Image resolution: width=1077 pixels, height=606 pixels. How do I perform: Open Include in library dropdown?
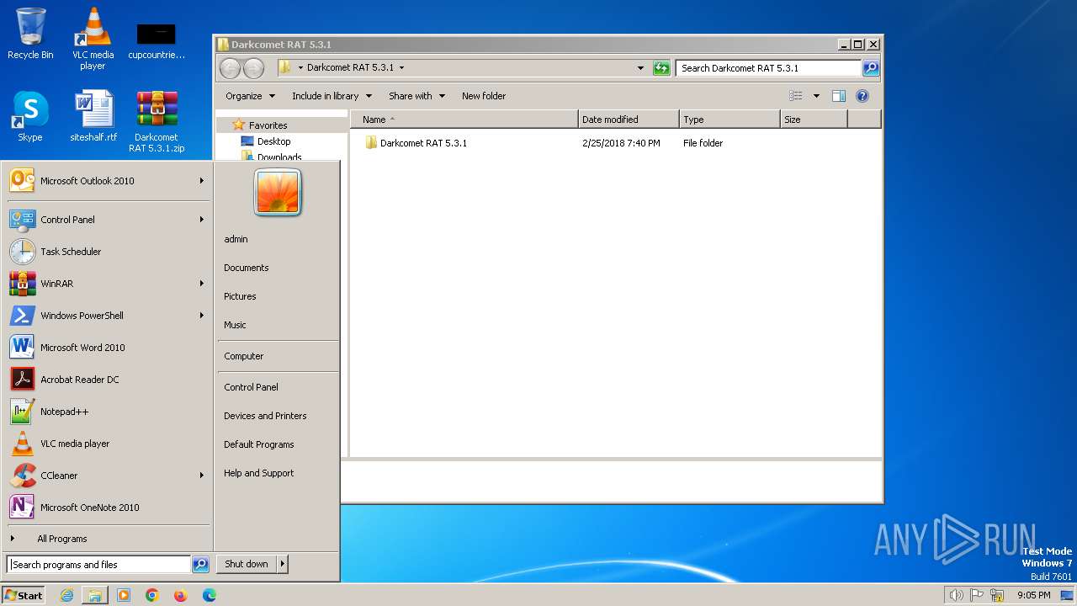tap(332, 96)
